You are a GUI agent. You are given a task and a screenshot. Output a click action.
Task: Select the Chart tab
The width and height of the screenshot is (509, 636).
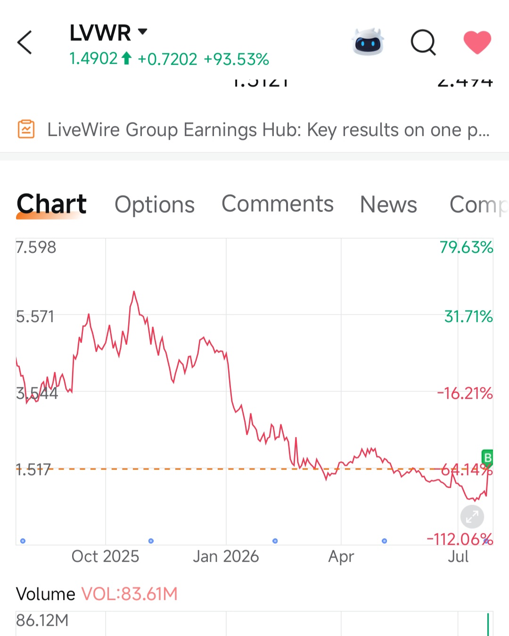pos(51,204)
